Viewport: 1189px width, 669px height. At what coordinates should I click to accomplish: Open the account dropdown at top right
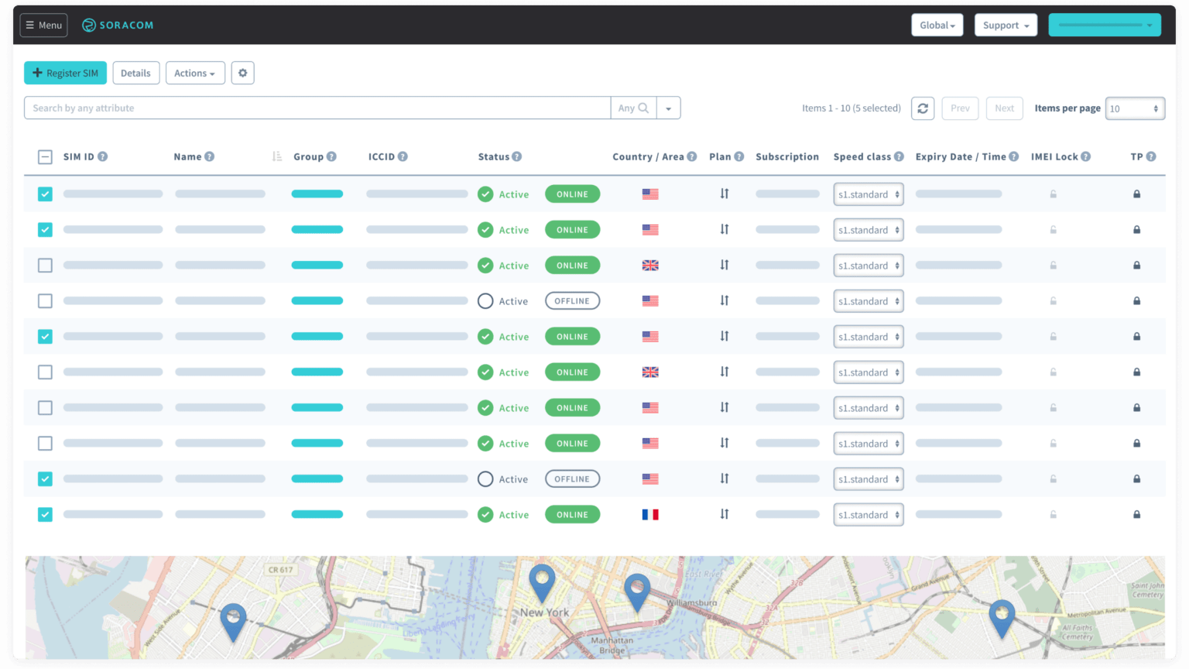pyautogui.click(x=1105, y=25)
